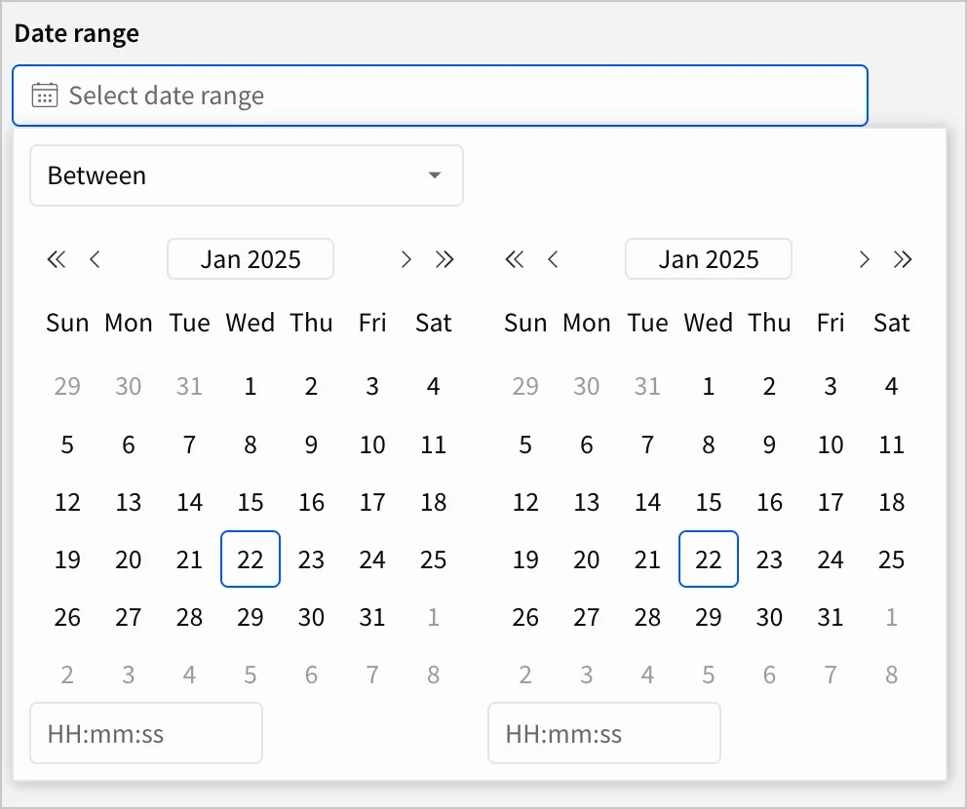Pick January 28 in the right calendar
The width and height of the screenshot is (967, 809).
(647, 617)
